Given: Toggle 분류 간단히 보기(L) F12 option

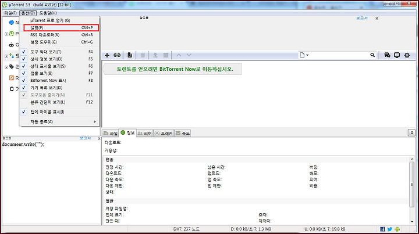Looking at the screenshot, I should click(x=59, y=102).
